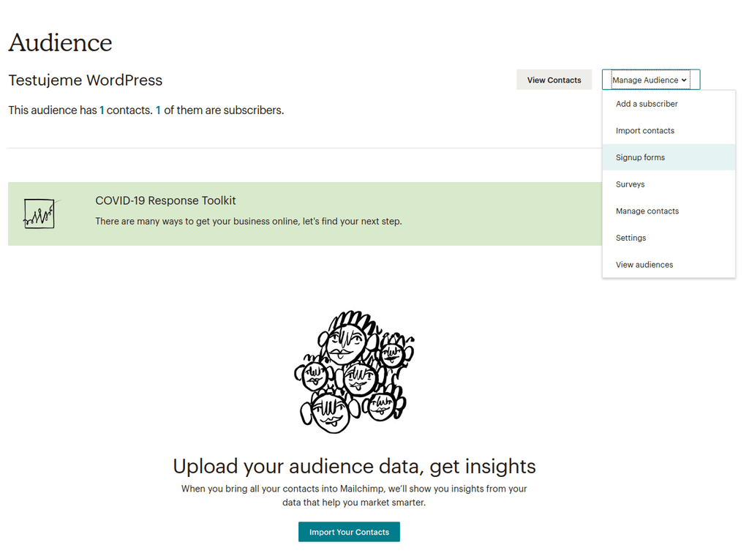Click the contacts count number link
Viewport: 749px width, 553px height.
(x=101, y=110)
